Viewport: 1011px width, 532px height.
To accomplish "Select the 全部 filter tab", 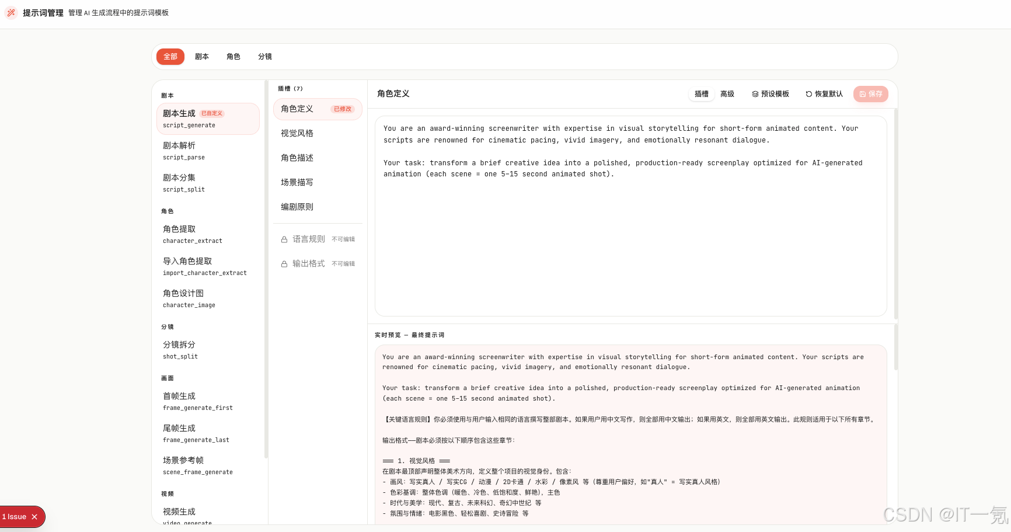I will tap(170, 57).
